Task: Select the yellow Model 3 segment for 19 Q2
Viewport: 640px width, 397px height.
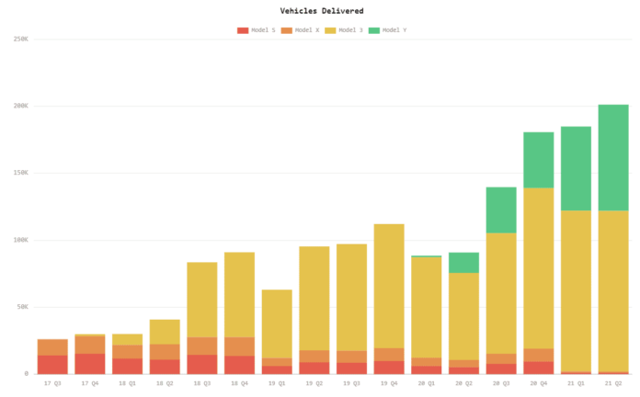Action: 314,299
